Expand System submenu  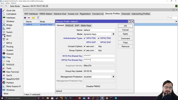coord(21,50)
